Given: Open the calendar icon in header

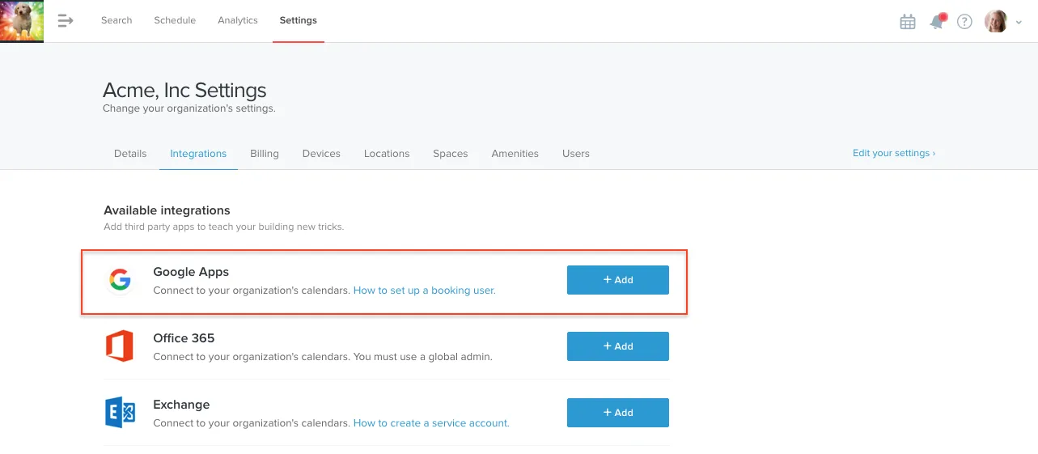Looking at the screenshot, I should (908, 22).
